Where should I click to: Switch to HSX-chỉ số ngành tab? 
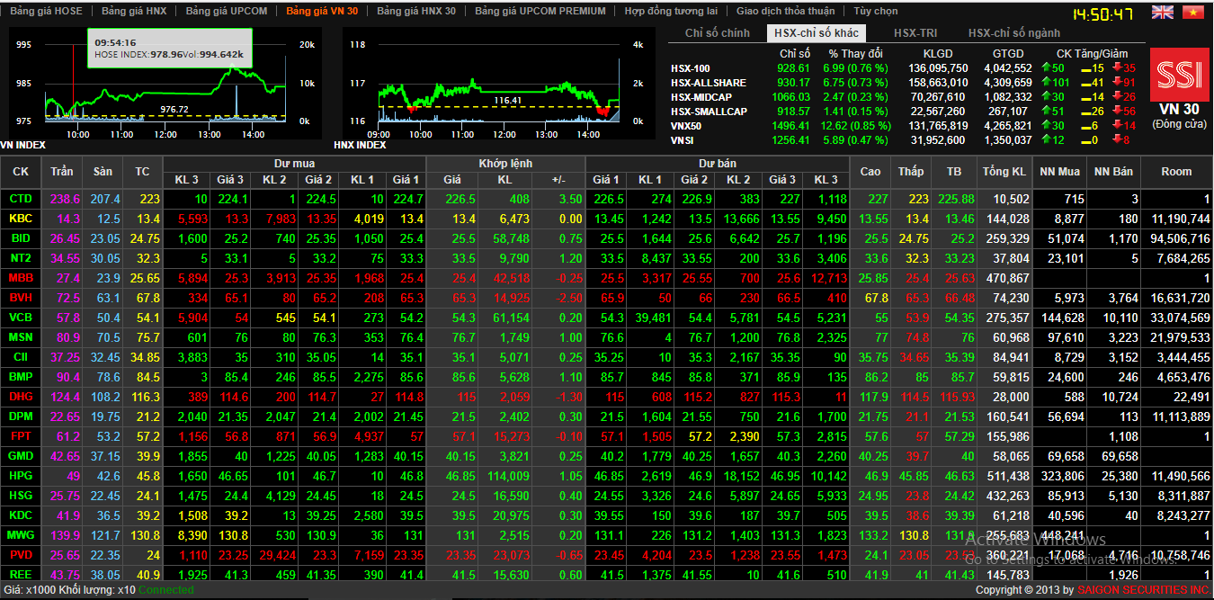point(1013,33)
